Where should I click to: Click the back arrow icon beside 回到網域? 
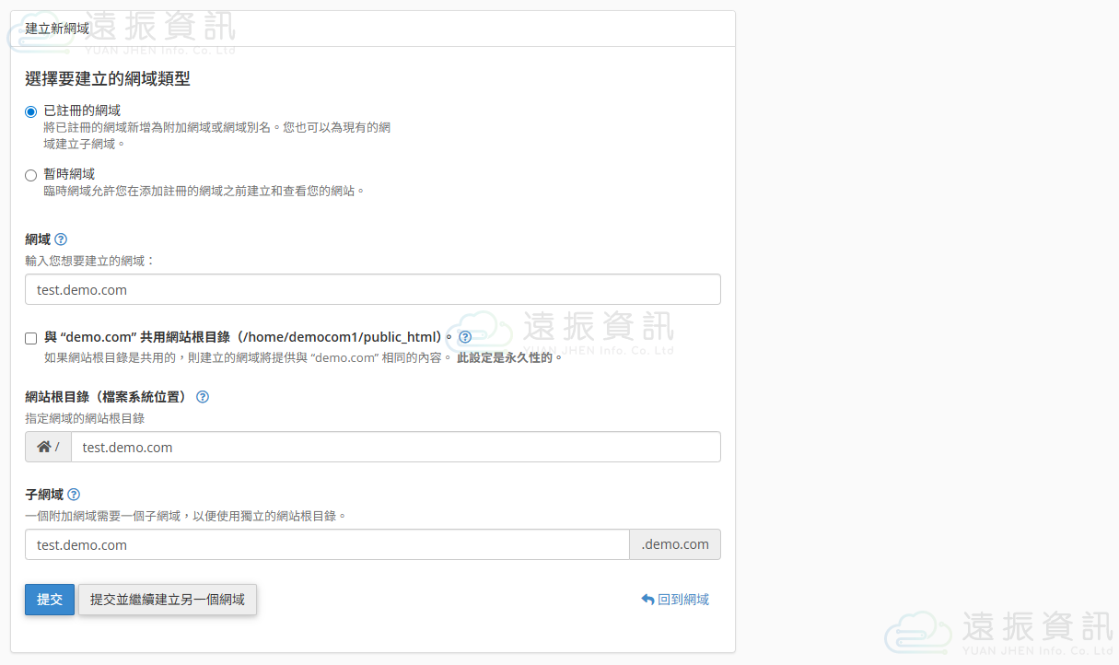[647, 600]
